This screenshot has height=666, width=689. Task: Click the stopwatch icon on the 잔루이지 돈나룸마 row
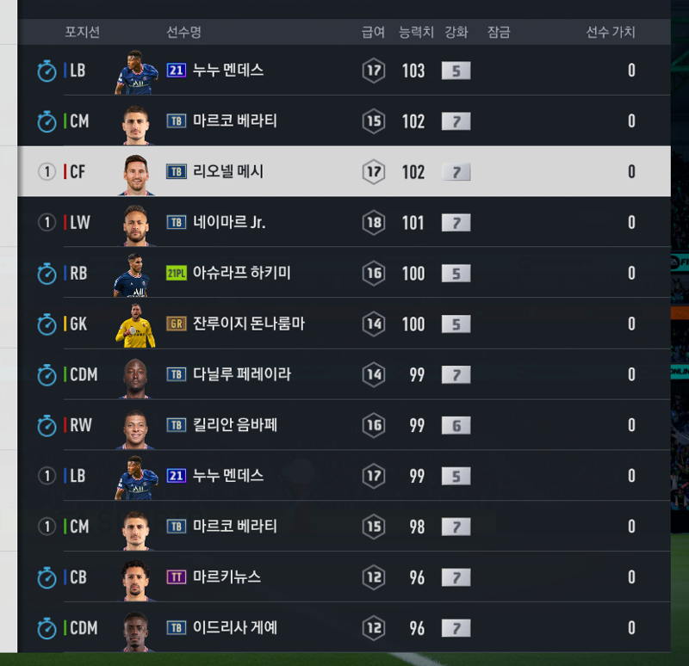[47, 324]
